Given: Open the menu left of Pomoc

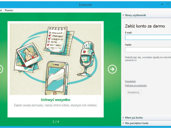Looking at the screenshot, I should click(x=1, y=10).
